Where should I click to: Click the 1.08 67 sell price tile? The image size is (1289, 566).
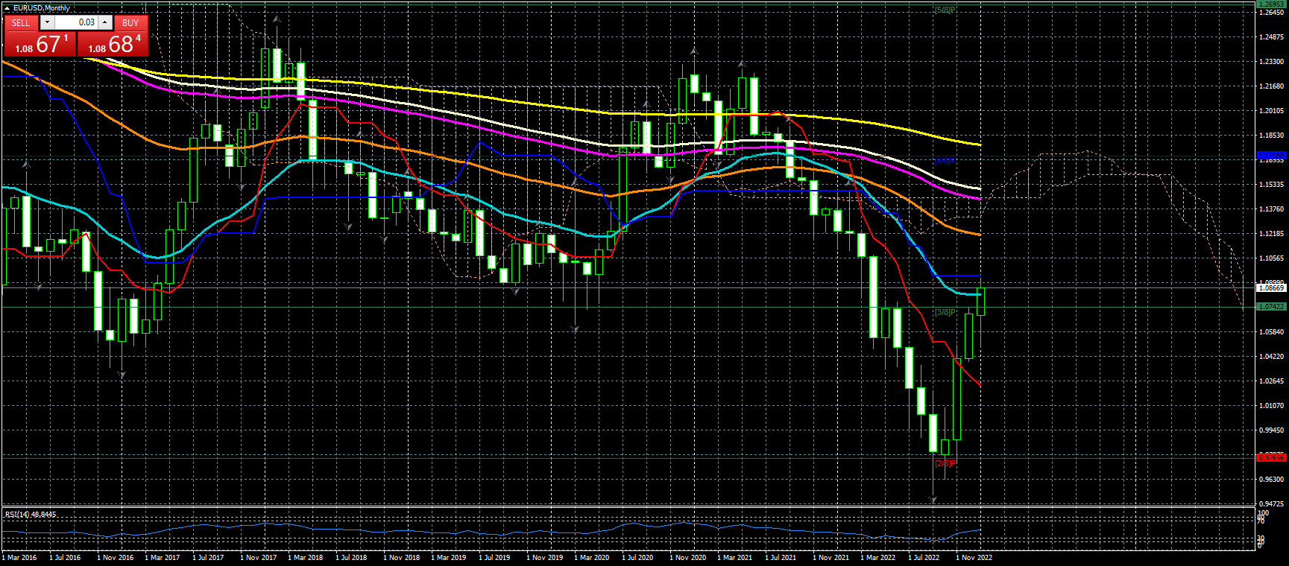coord(40,44)
